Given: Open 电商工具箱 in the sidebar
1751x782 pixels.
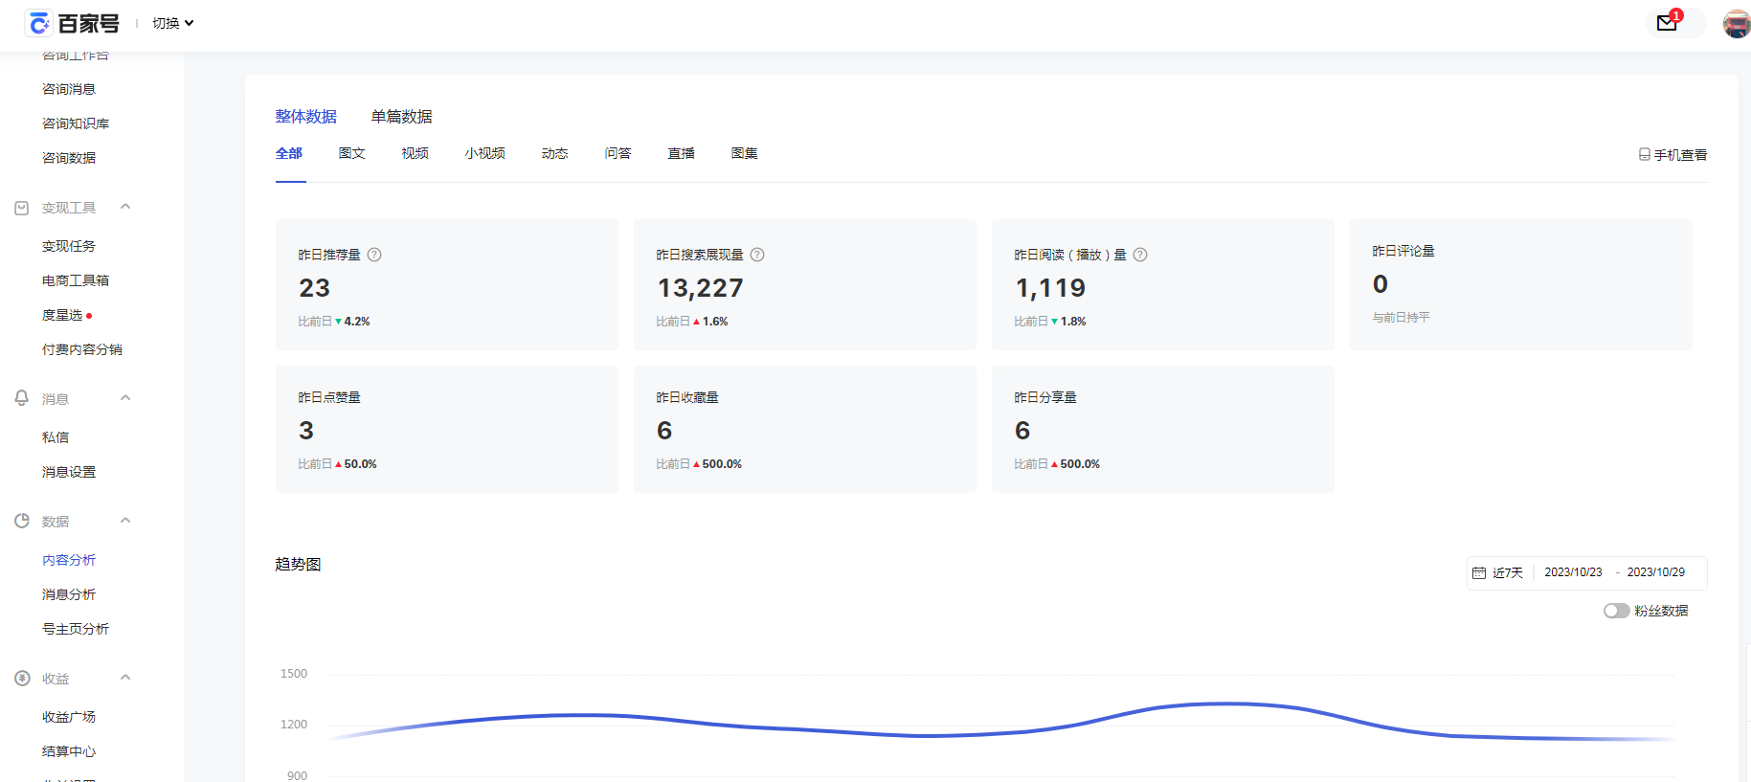Looking at the screenshot, I should pos(76,280).
